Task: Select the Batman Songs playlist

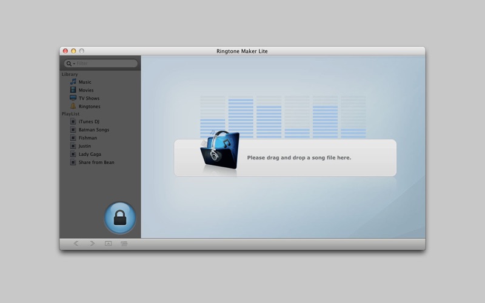Action: click(x=94, y=130)
